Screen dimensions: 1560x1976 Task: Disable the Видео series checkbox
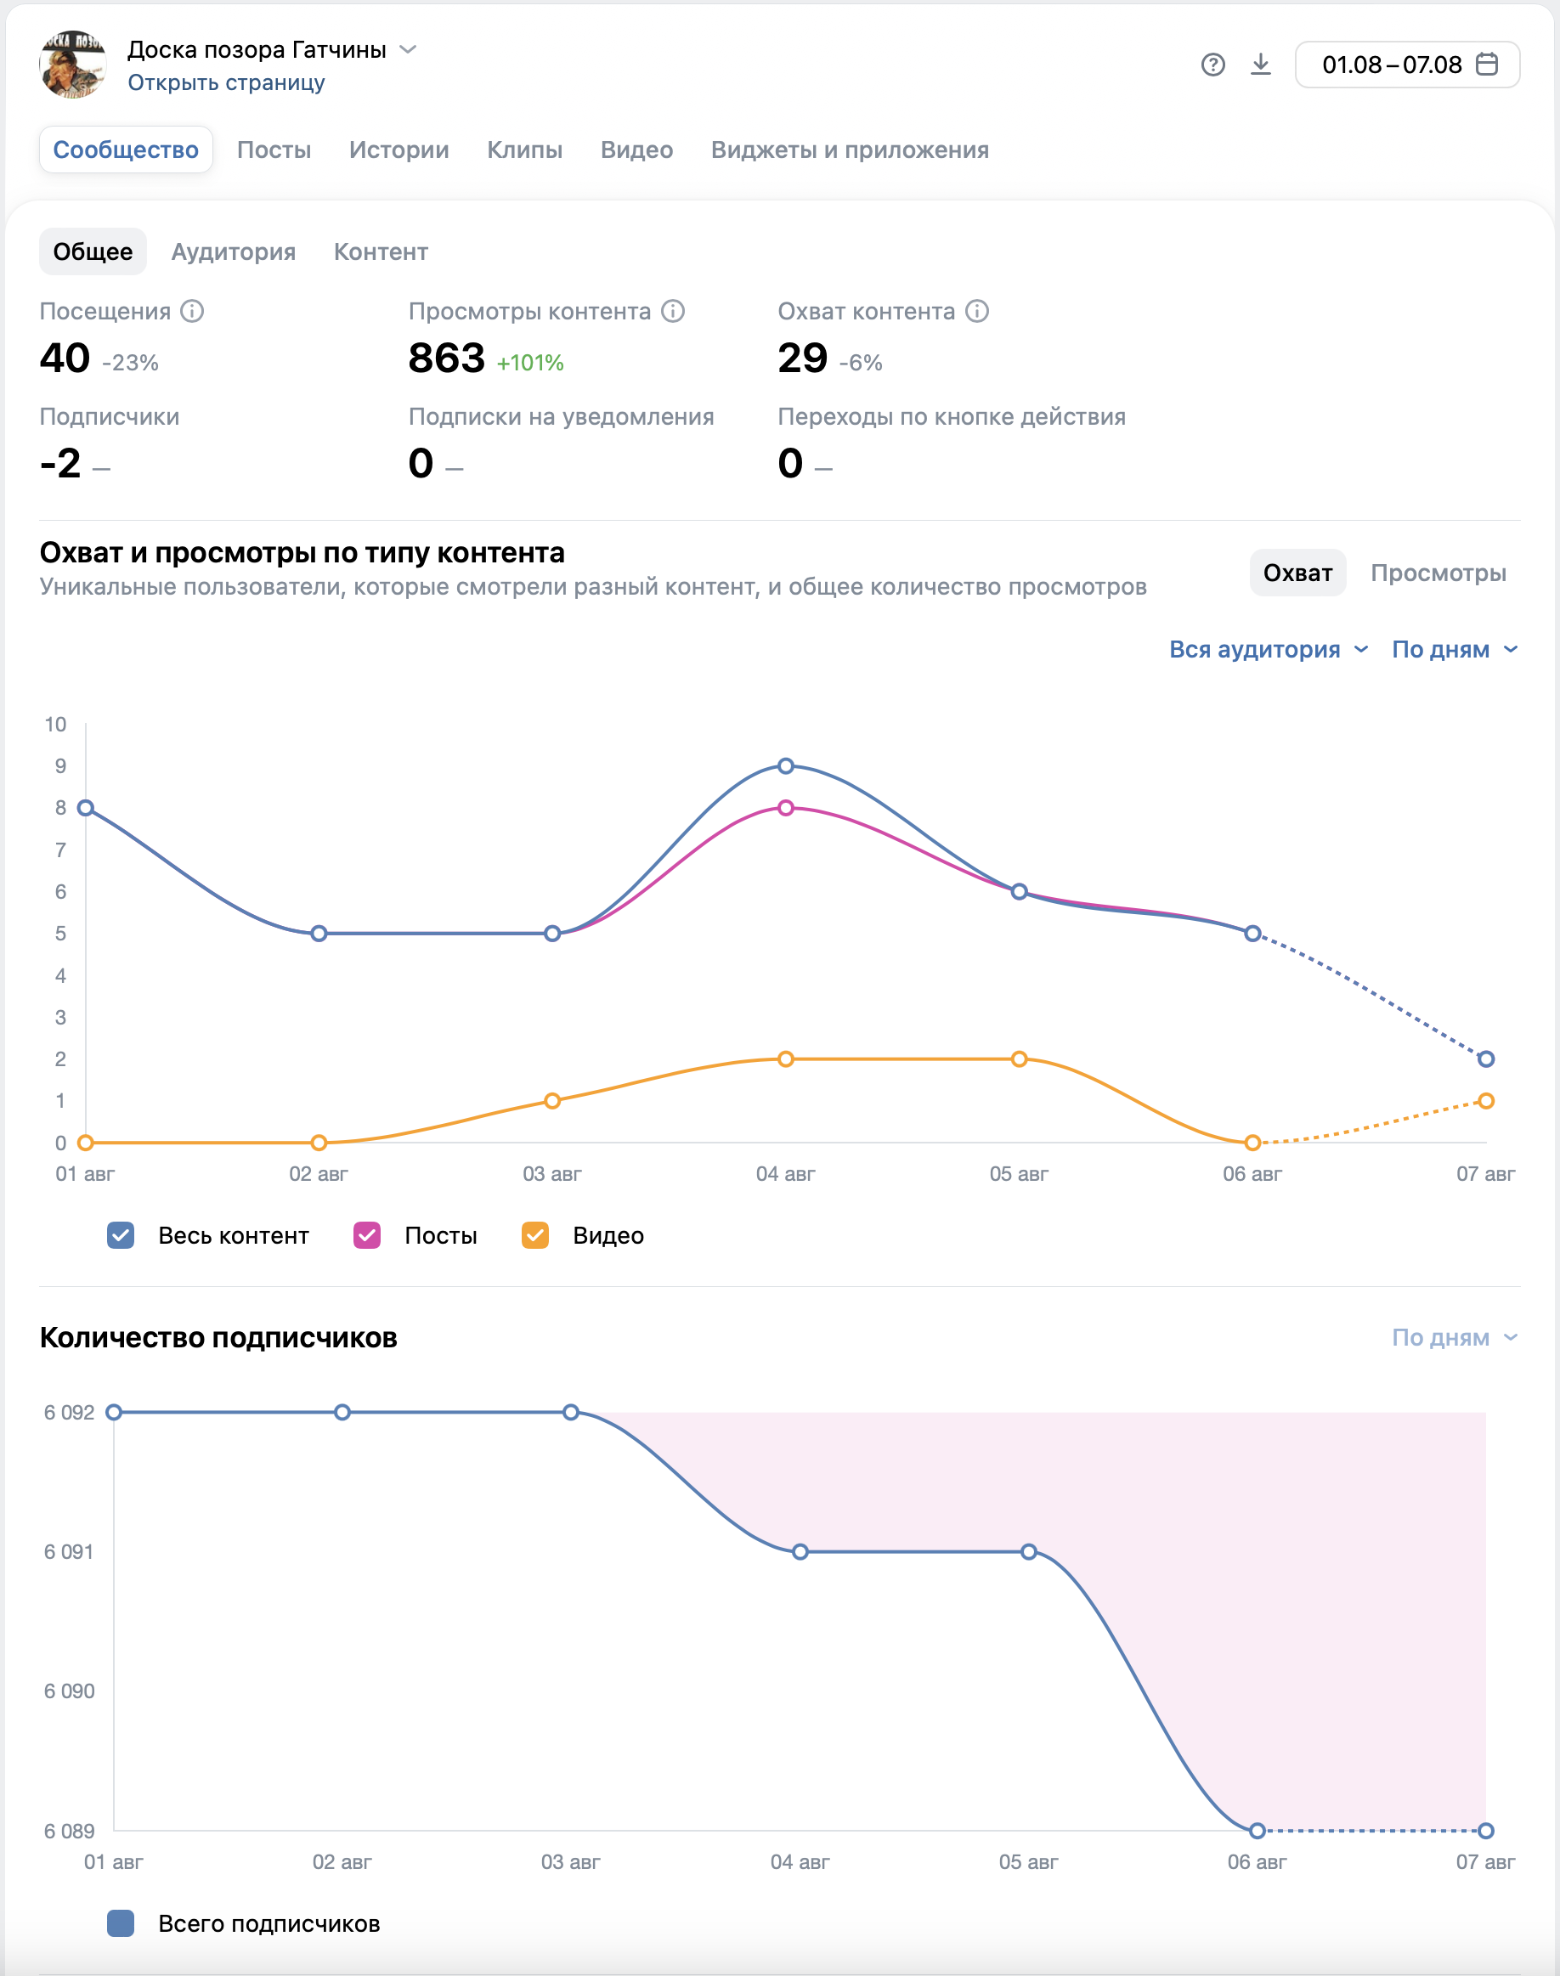[x=535, y=1235]
